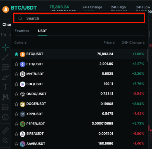Select the text annotation tool
Image resolution: width=152 pixels, height=149 pixels.
[x=5, y=87]
